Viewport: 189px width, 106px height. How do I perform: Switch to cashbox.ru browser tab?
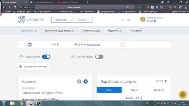pyautogui.click(x=69, y=2)
